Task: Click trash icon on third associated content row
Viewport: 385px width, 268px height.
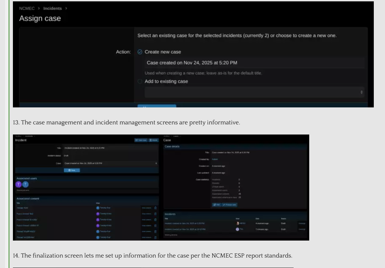Action: pos(155,220)
